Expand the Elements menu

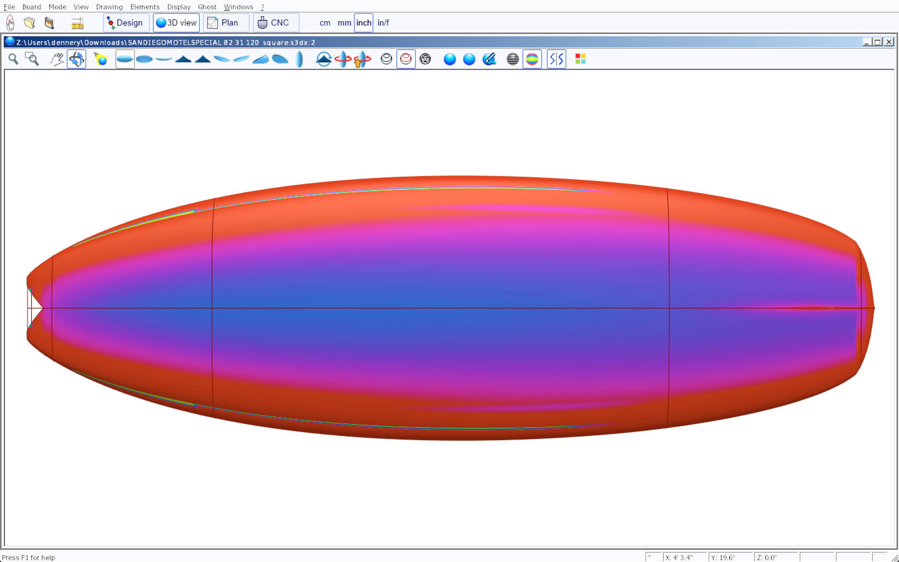point(145,7)
